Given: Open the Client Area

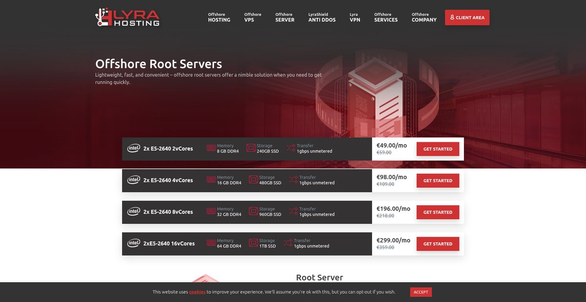Looking at the screenshot, I should (467, 18).
